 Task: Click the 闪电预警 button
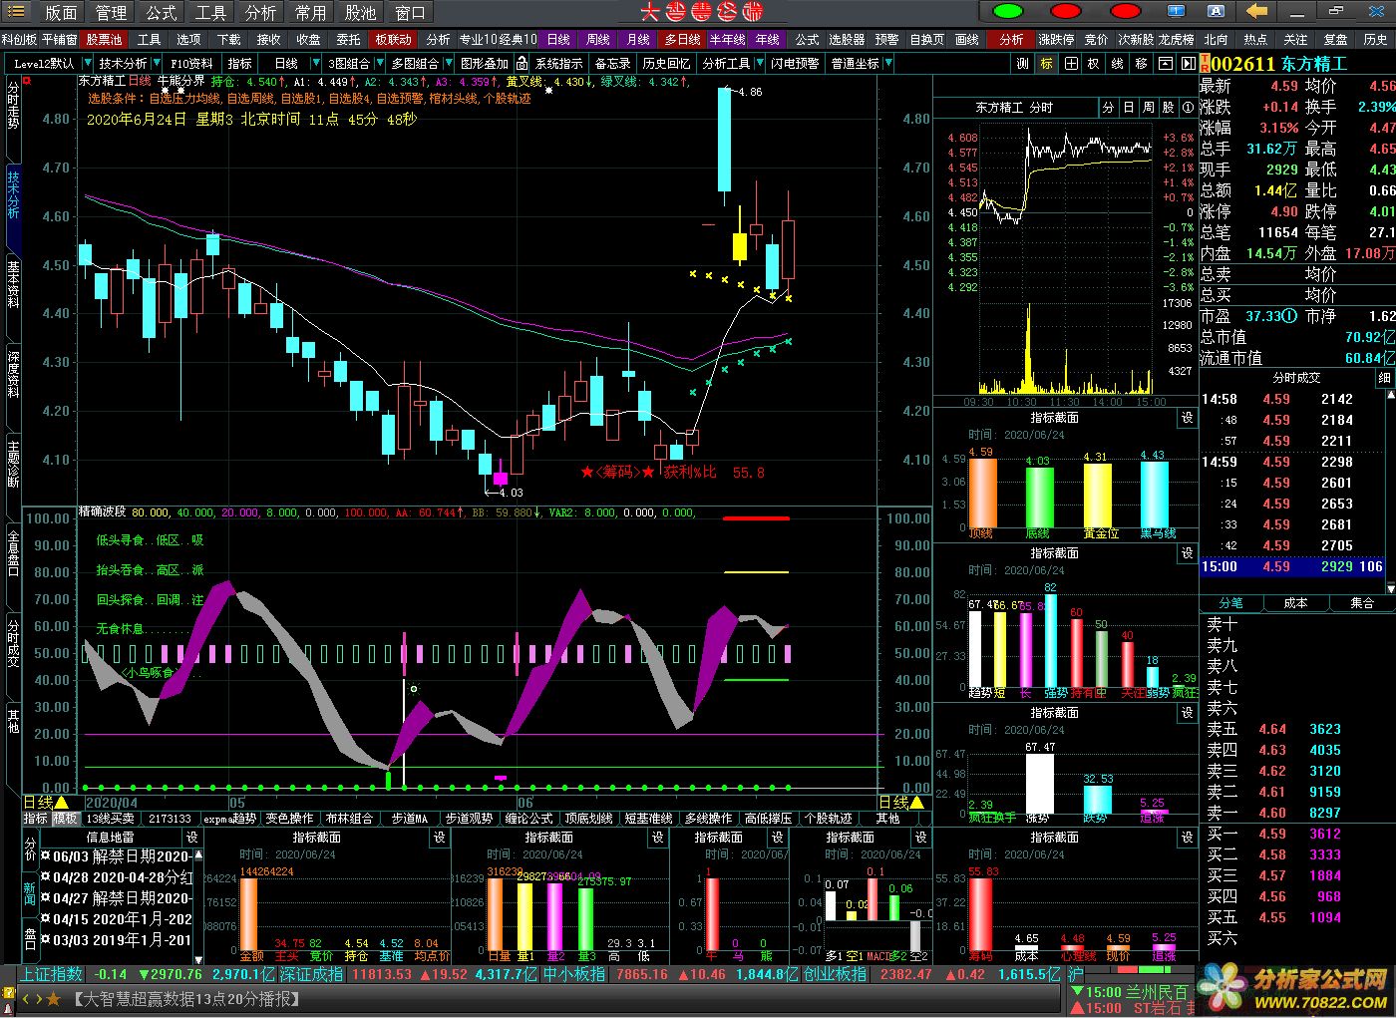tap(795, 63)
